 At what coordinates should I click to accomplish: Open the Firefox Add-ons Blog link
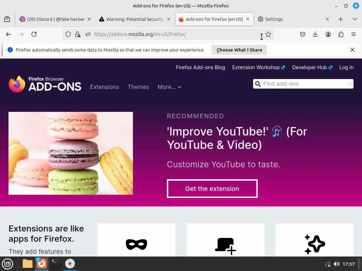[200, 67]
